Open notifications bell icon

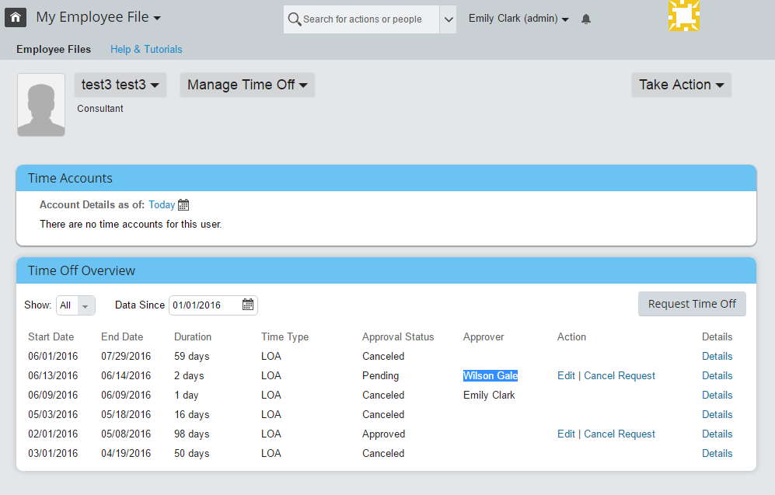[x=585, y=19]
